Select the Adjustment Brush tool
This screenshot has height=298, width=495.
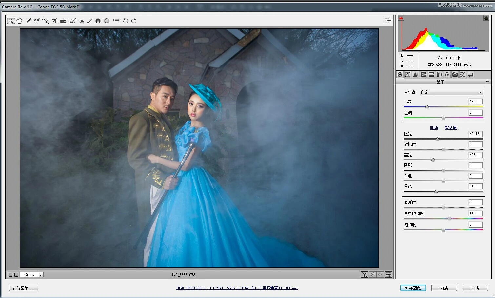click(89, 21)
